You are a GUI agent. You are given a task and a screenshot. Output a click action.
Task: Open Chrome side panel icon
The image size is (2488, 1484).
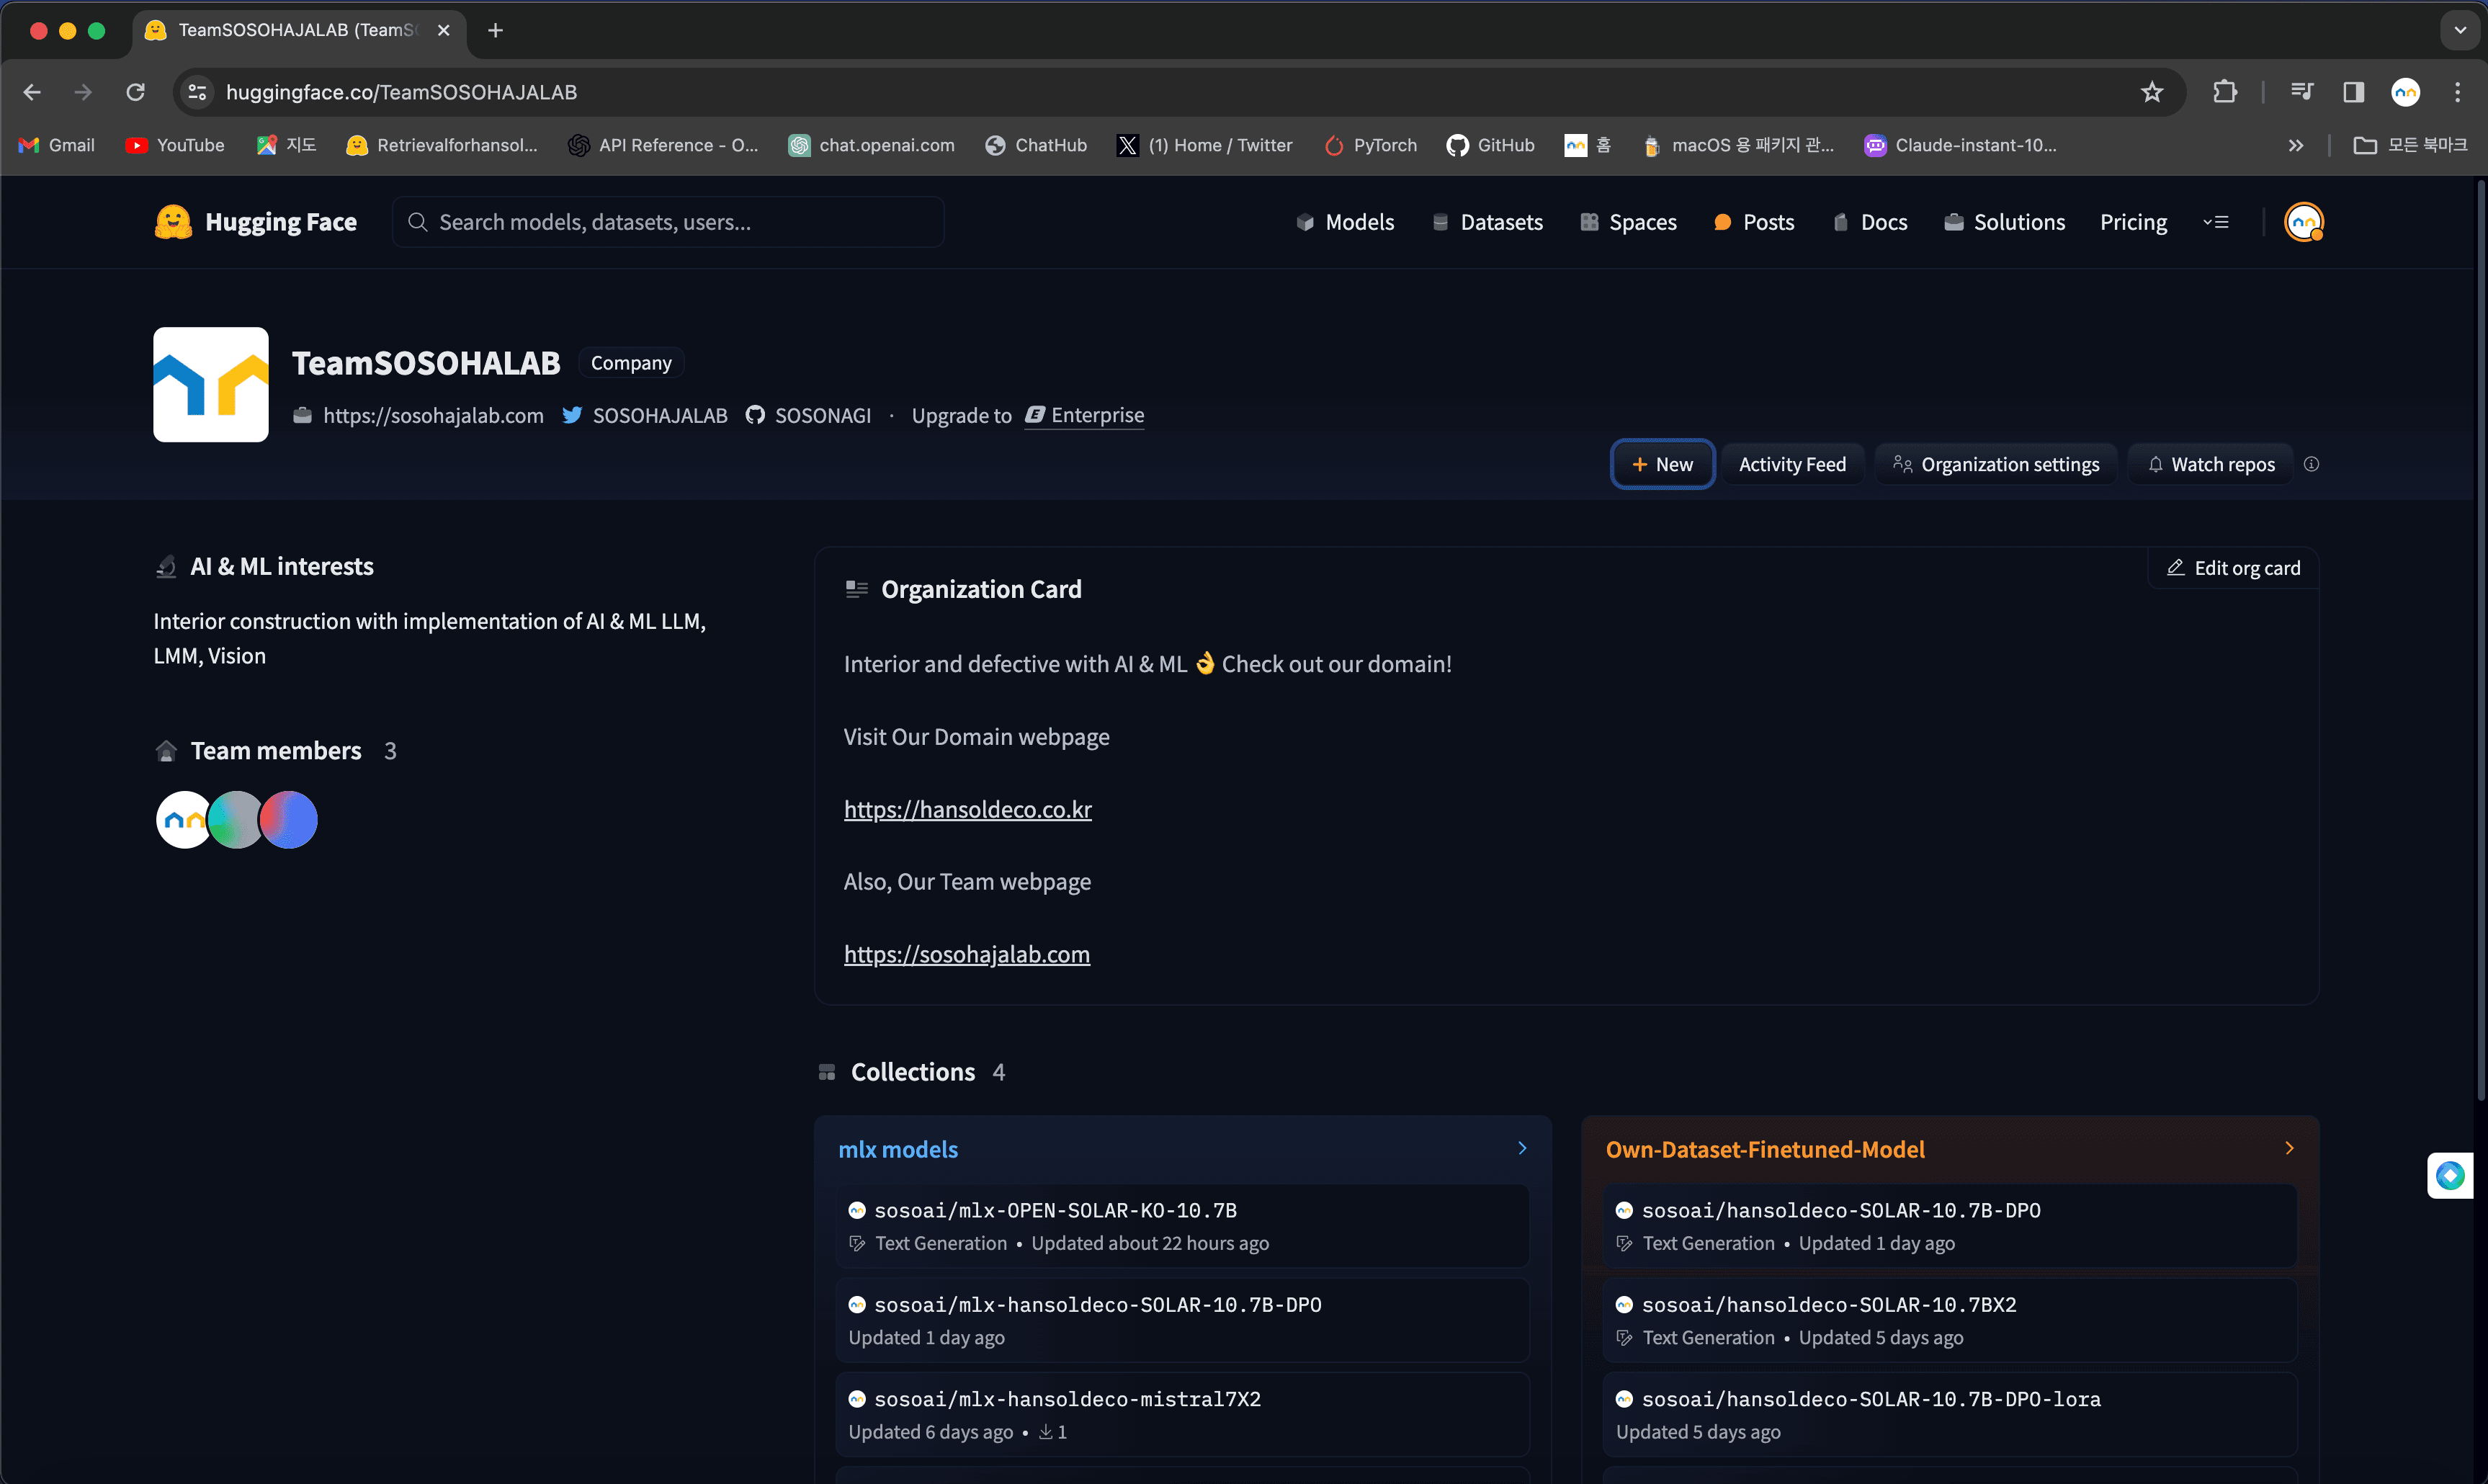point(2354,92)
